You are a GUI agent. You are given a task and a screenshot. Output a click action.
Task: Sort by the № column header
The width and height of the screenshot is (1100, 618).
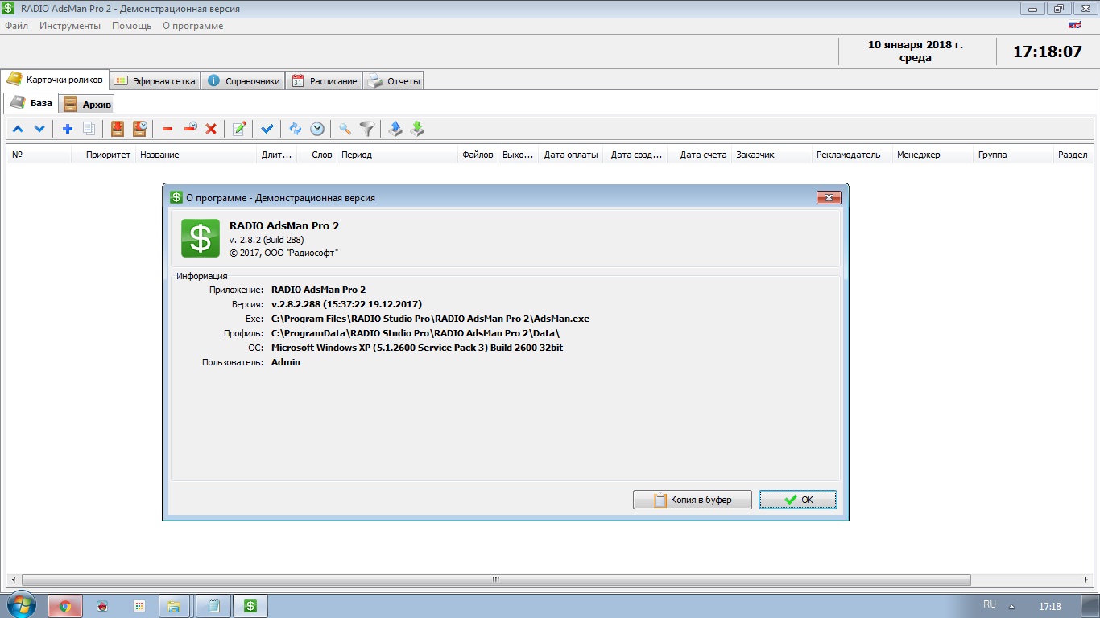(39, 154)
